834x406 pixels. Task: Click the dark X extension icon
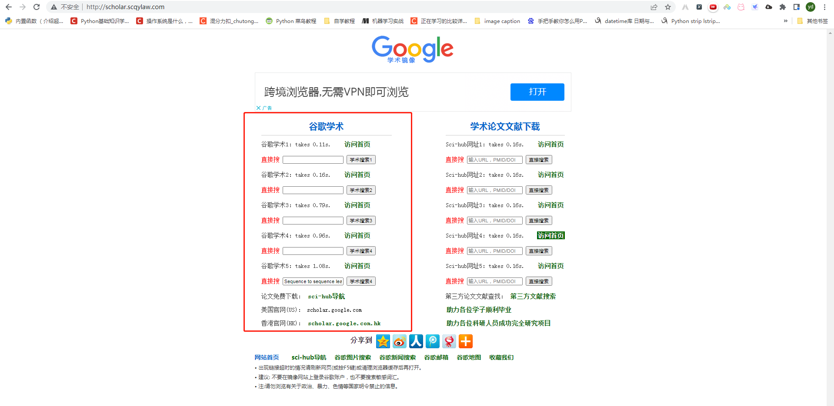coord(699,7)
